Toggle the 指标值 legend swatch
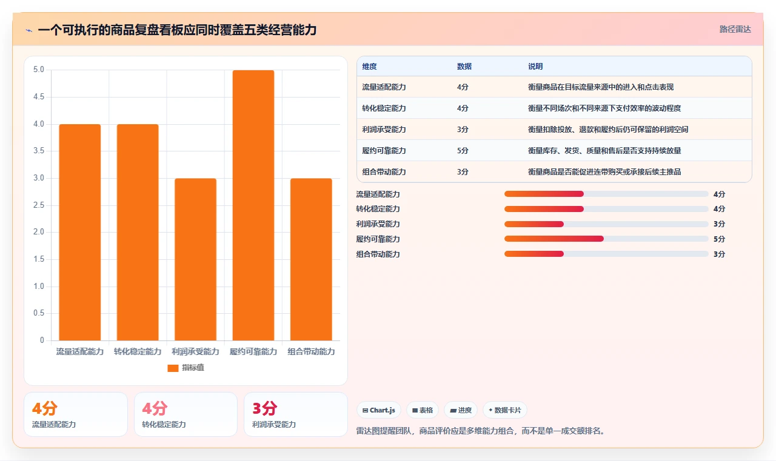The height and width of the screenshot is (461, 776). [x=173, y=368]
